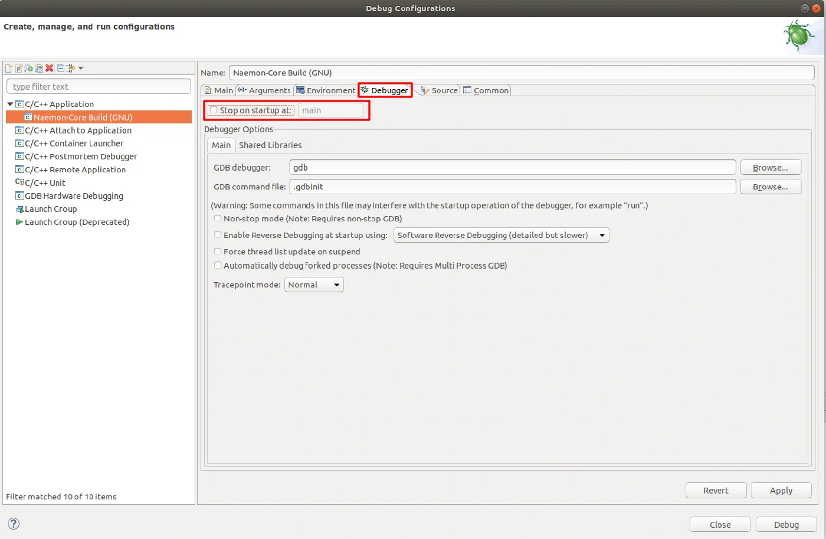Screen dimensions: 826x539
Task: Select the Common tab
Action: (486, 90)
